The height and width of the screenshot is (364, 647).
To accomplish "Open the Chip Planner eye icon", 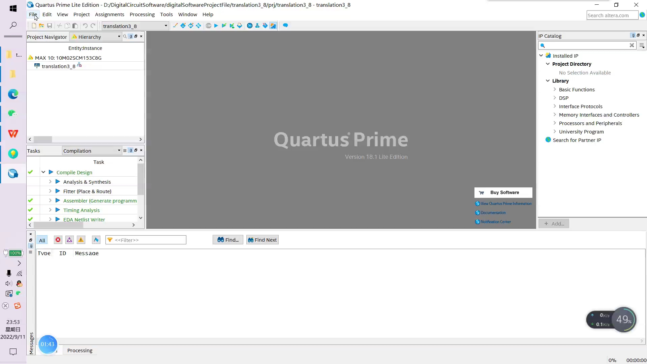I will (191, 26).
